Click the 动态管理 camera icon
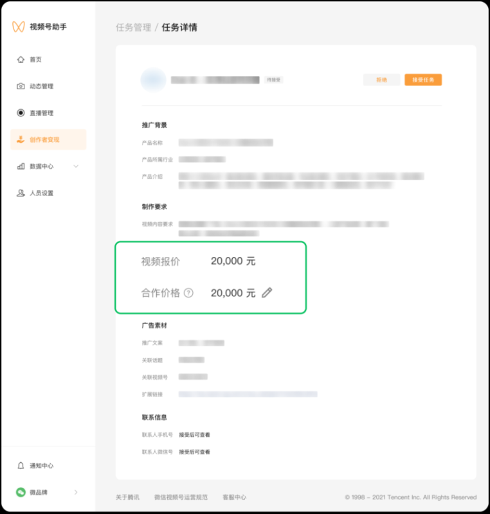The image size is (490, 514). (21, 86)
